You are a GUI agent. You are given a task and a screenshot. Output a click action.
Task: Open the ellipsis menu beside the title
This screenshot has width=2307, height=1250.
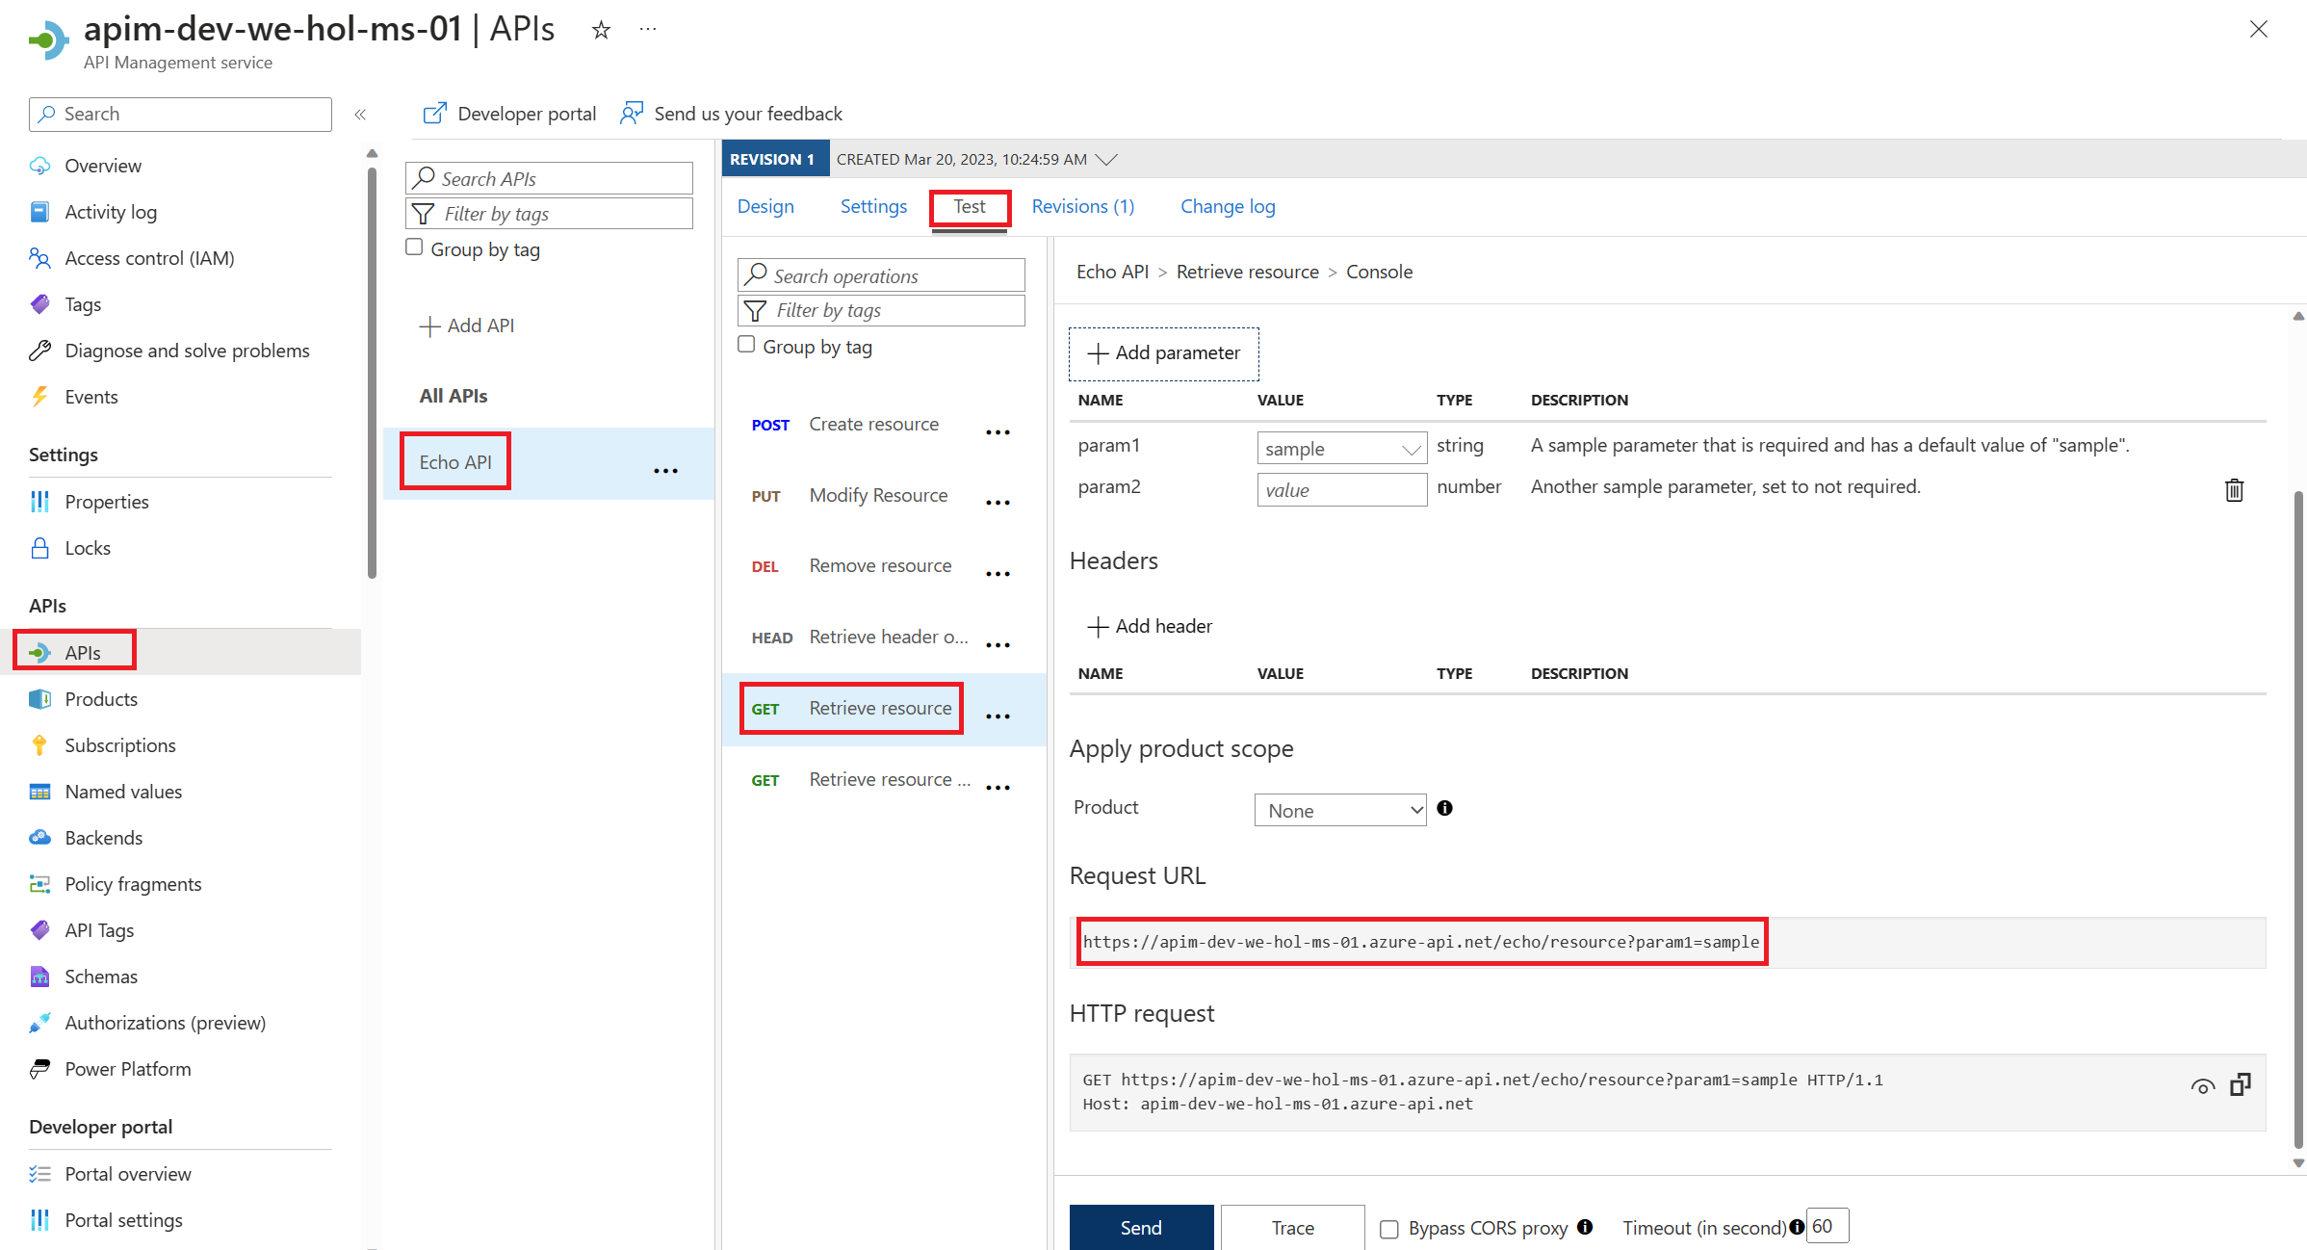click(648, 30)
